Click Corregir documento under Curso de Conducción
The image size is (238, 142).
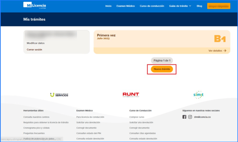click(x=139, y=128)
